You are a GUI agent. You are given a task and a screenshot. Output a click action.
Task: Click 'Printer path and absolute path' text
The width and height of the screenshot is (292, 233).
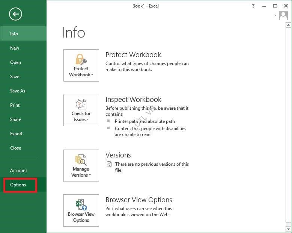[145, 121]
